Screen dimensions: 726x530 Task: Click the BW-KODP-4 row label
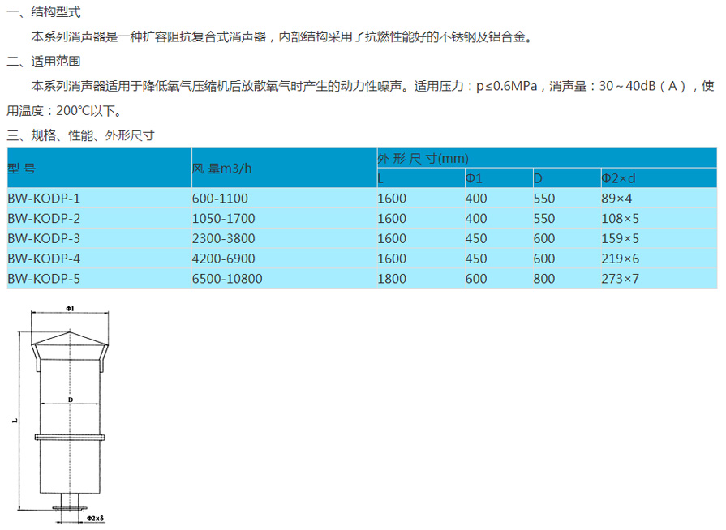[x=44, y=259]
